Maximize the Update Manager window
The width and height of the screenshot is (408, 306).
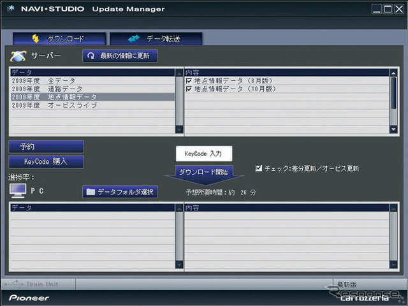pos(388,9)
